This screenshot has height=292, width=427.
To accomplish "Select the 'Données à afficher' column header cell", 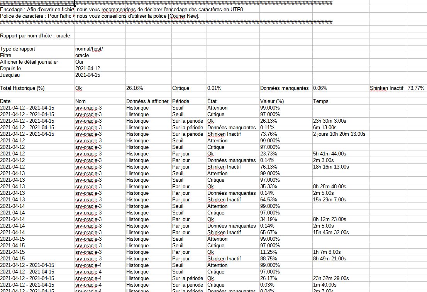I will (x=147, y=101).
